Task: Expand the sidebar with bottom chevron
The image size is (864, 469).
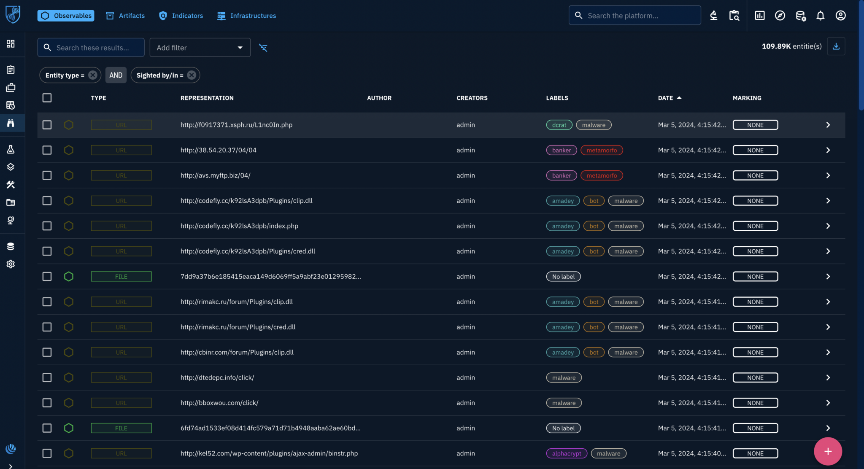Action: click(11, 466)
